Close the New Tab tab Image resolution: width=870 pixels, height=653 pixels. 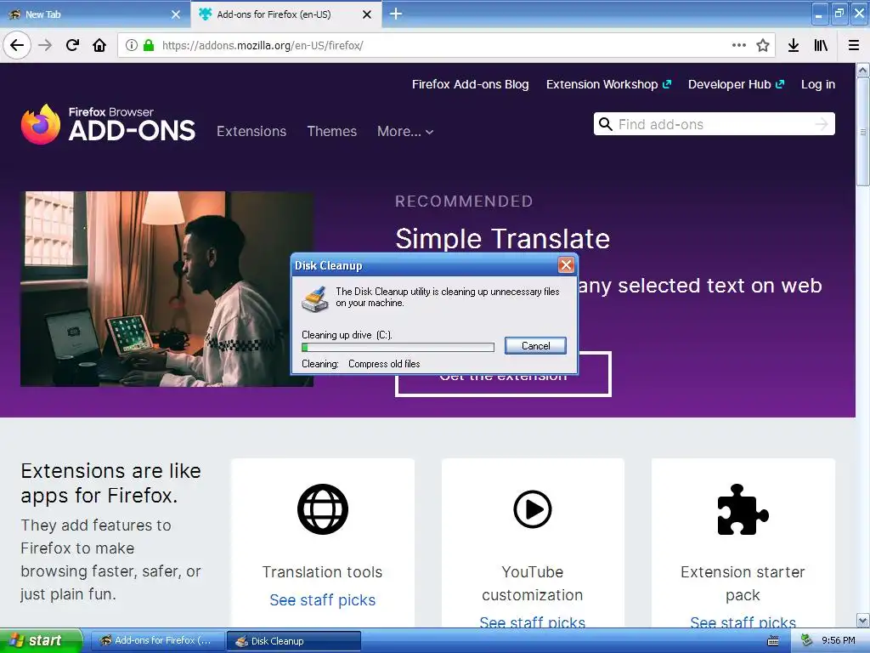(x=176, y=14)
